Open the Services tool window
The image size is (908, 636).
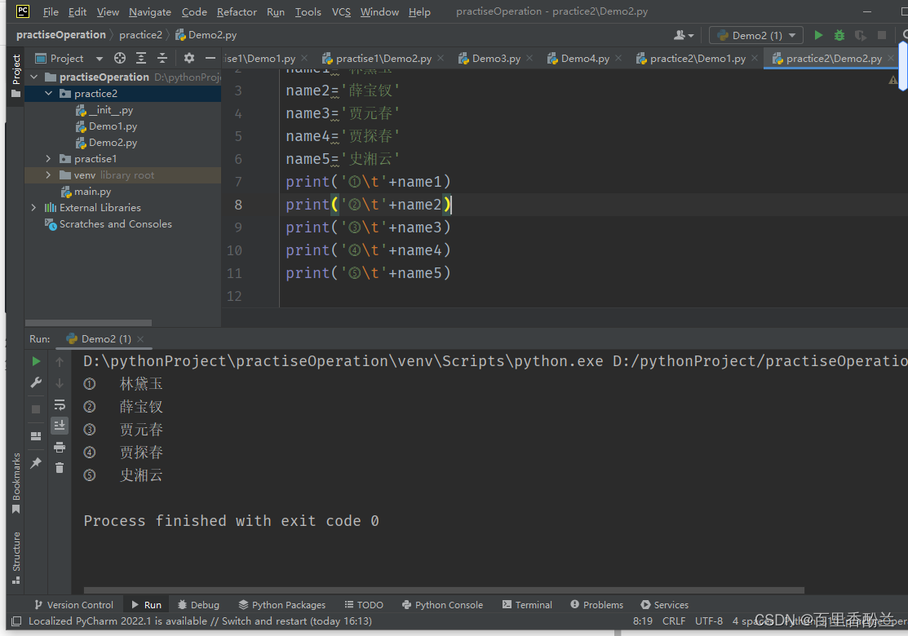(x=664, y=605)
